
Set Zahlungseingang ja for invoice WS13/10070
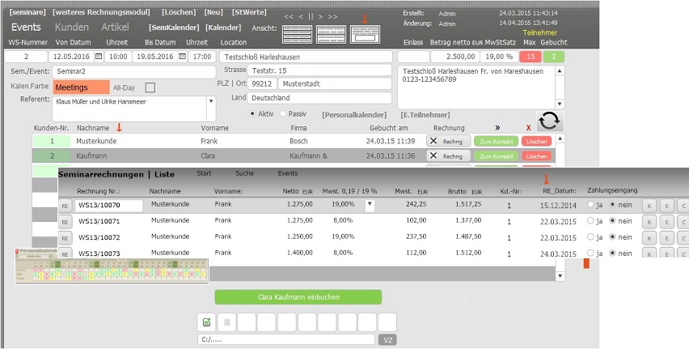pyautogui.click(x=590, y=205)
